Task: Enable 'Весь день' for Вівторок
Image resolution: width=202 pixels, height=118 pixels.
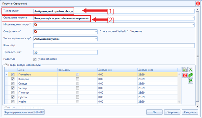Action: tap(78, 79)
